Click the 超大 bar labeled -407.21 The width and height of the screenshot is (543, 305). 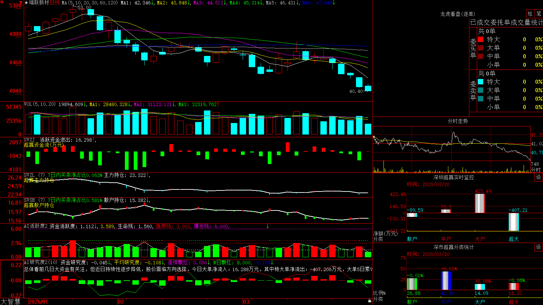pyautogui.click(x=513, y=222)
